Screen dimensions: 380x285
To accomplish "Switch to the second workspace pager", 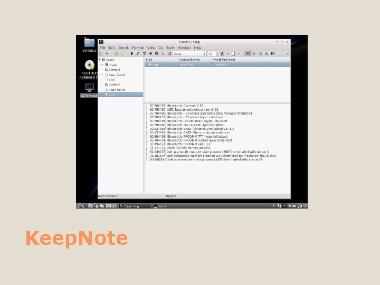I will tap(114, 206).
